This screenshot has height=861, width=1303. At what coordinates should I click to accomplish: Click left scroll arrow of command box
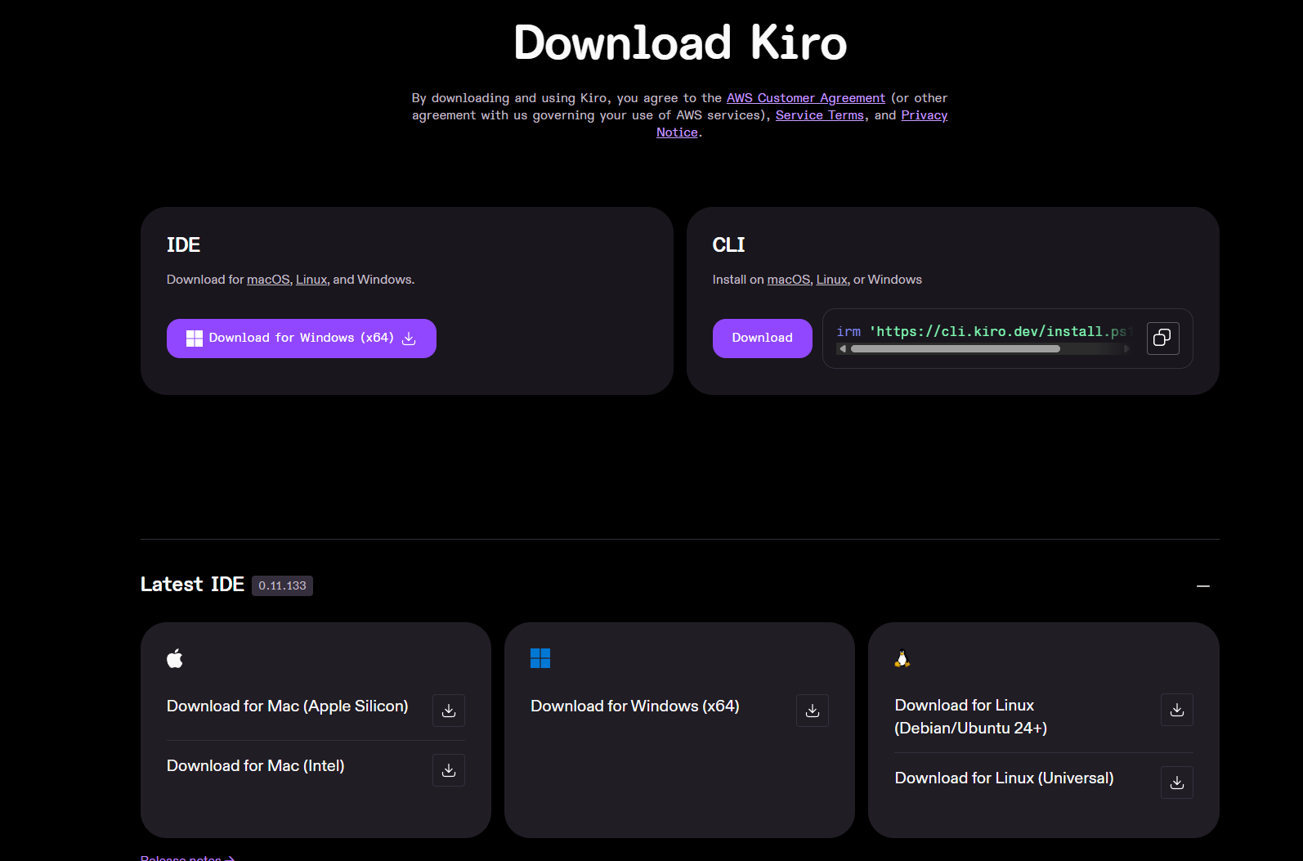coord(843,349)
